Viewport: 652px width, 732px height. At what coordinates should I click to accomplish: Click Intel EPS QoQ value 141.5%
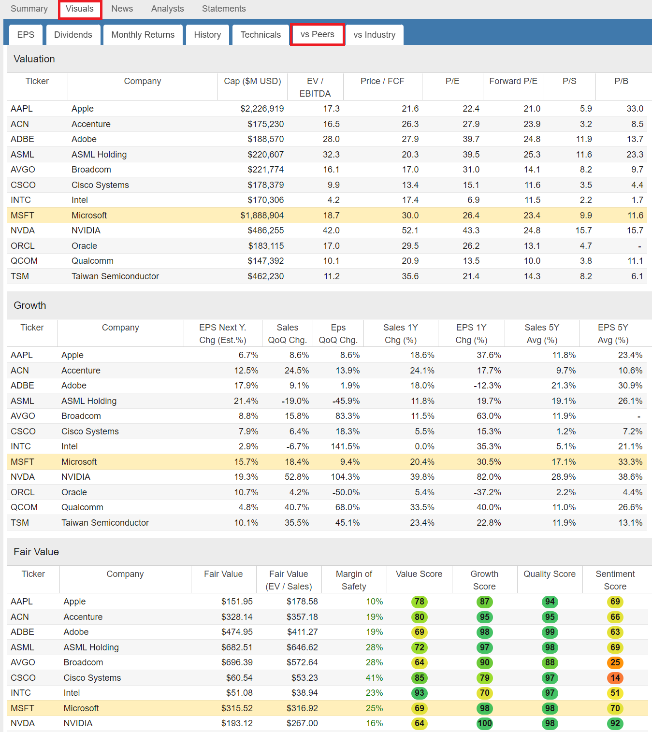pos(345,446)
